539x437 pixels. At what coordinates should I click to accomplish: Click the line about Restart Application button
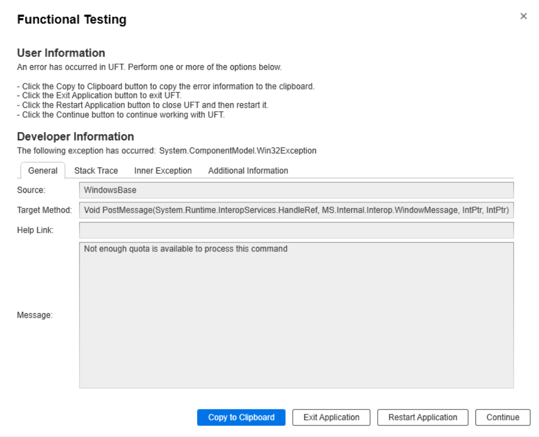[x=142, y=105]
